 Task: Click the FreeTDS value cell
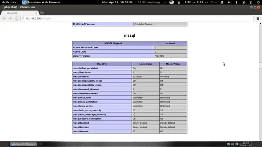170,56
